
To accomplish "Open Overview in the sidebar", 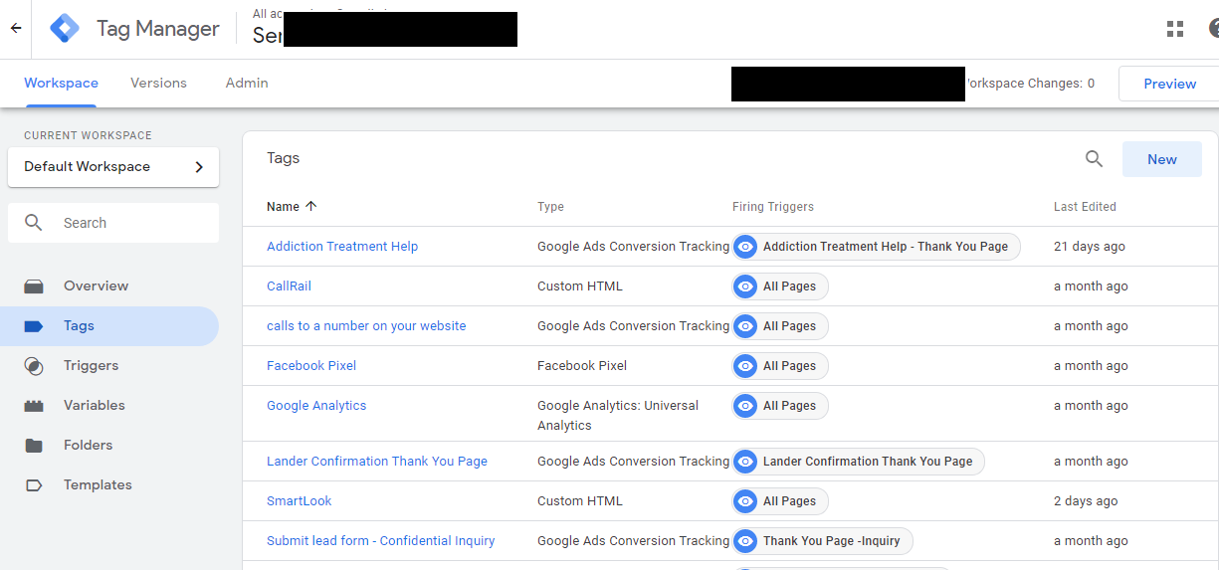I will click(96, 285).
